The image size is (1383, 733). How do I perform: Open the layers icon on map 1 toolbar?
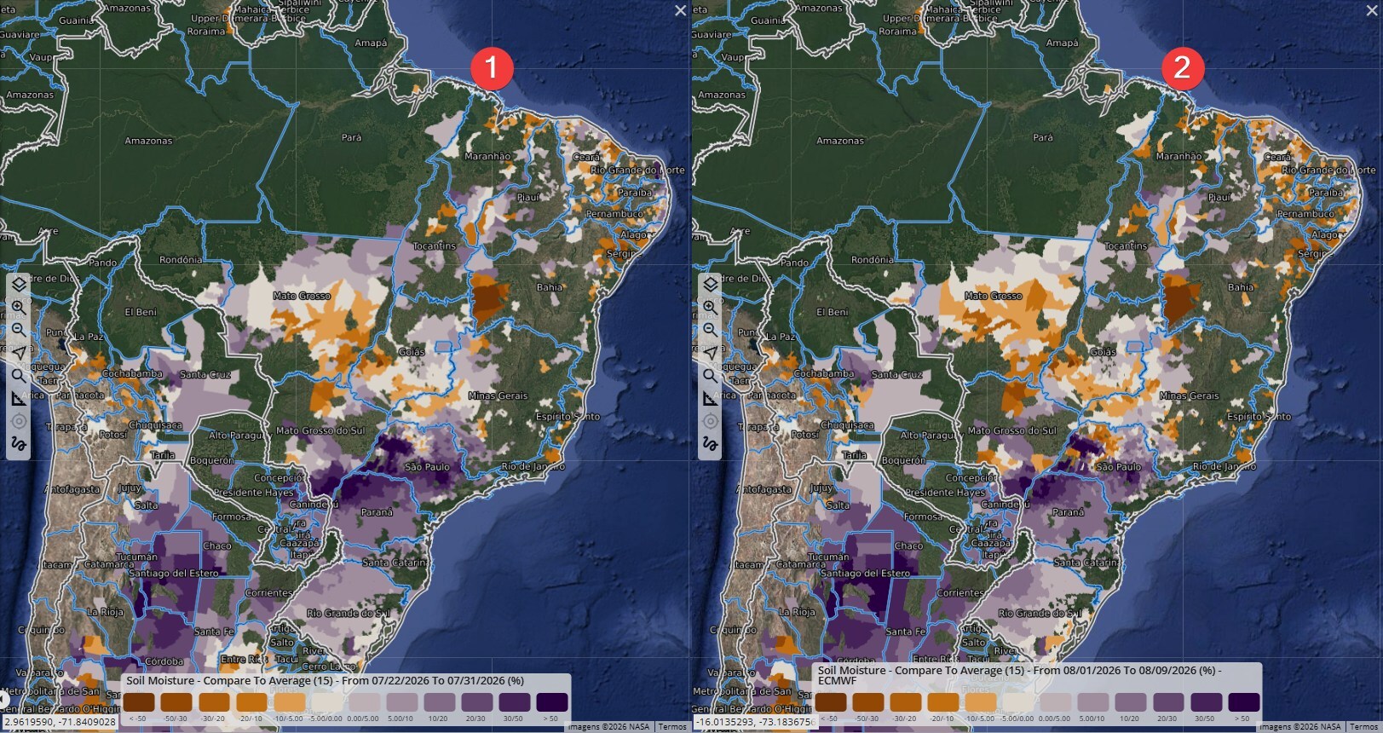pos(19,284)
